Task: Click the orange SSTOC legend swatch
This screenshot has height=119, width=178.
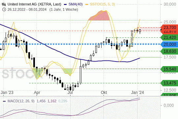Action: point(87,4)
